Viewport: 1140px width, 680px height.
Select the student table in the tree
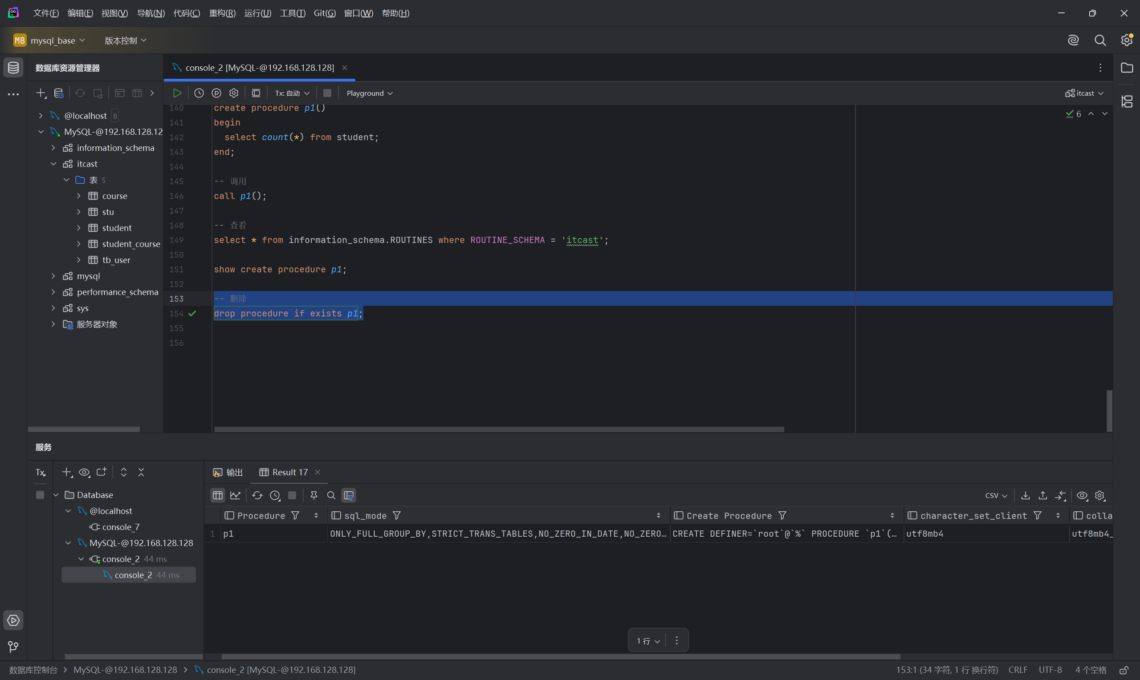pyautogui.click(x=116, y=228)
